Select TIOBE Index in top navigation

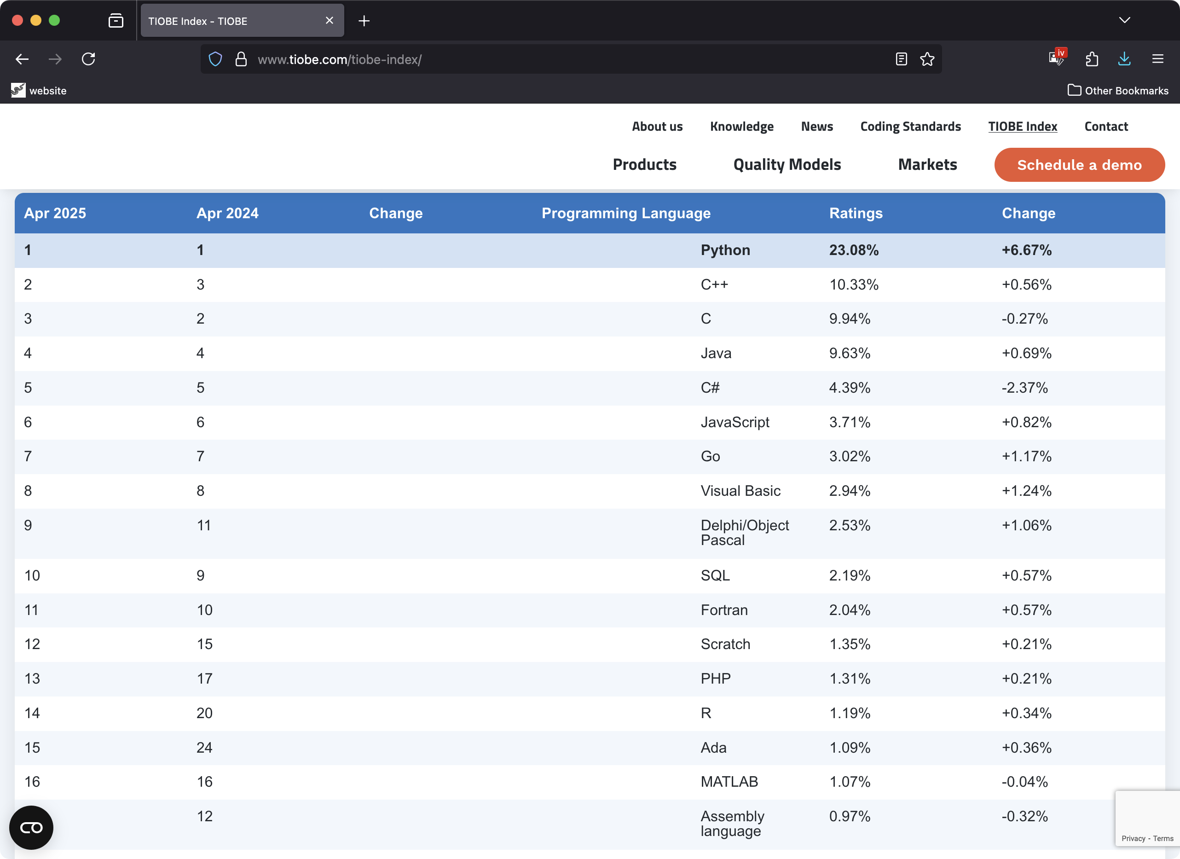(x=1022, y=127)
